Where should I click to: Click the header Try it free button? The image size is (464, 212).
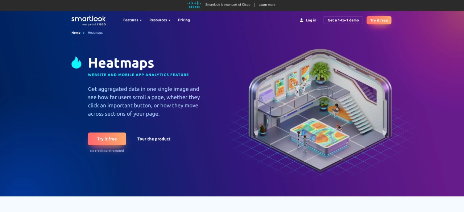pos(379,20)
